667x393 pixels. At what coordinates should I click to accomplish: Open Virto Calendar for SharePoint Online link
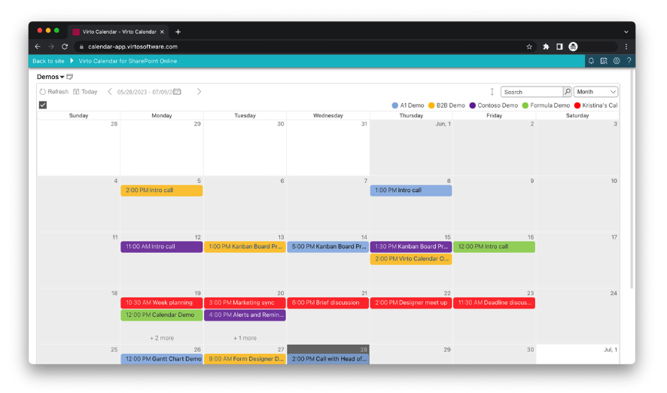(x=128, y=61)
